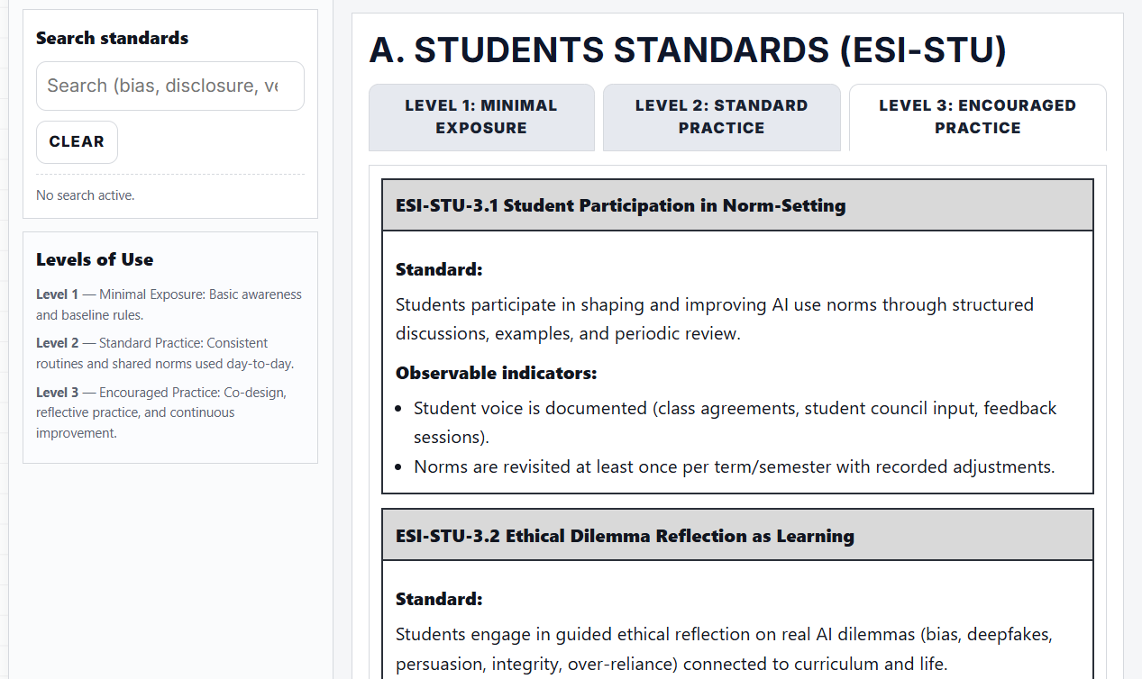Select the Level 1 Minimal Exposure description text
Image resolution: width=1142 pixels, height=679 pixels.
click(169, 304)
